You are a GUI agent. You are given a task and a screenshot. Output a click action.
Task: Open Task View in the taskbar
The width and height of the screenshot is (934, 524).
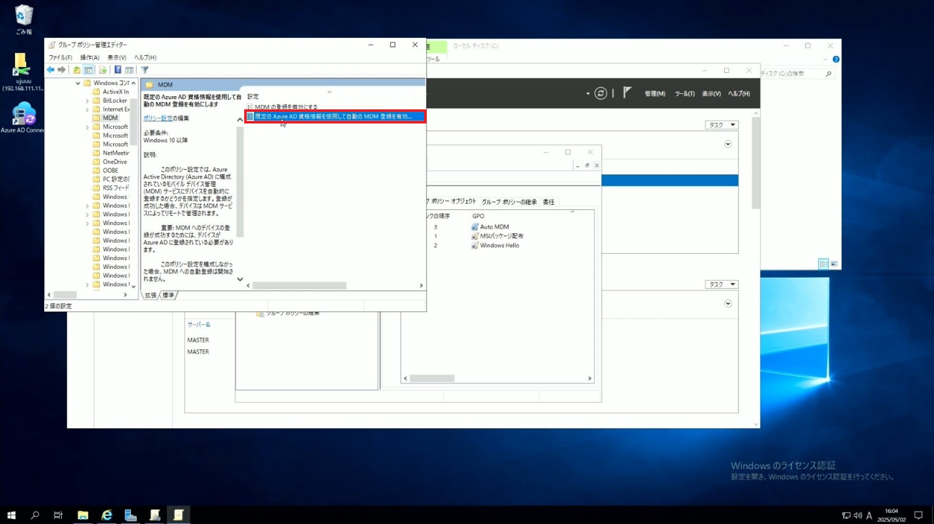pos(58,515)
